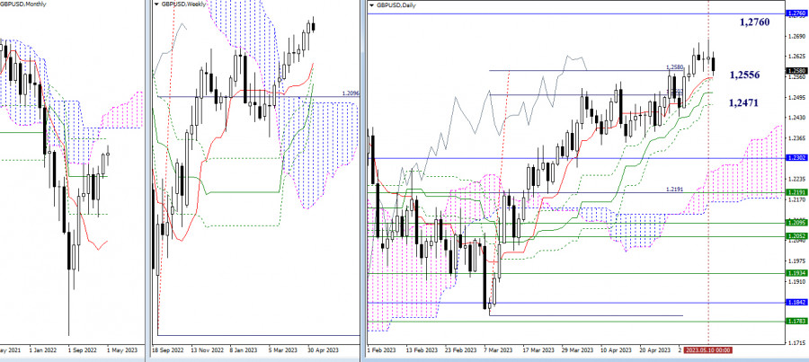Click the GBPUSD,Daily chart title text
Viewport: 809px width, 362px height.
click(396, 4)
